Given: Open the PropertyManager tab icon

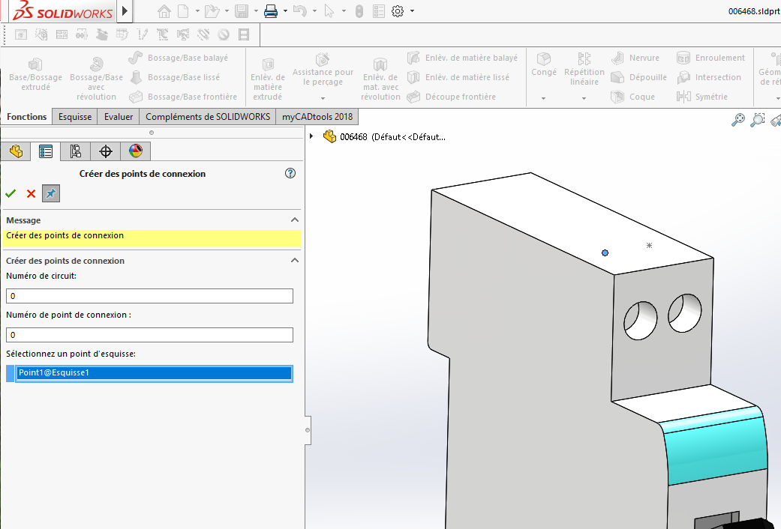Looking at the screenshot, I should (x=46, y=151).
